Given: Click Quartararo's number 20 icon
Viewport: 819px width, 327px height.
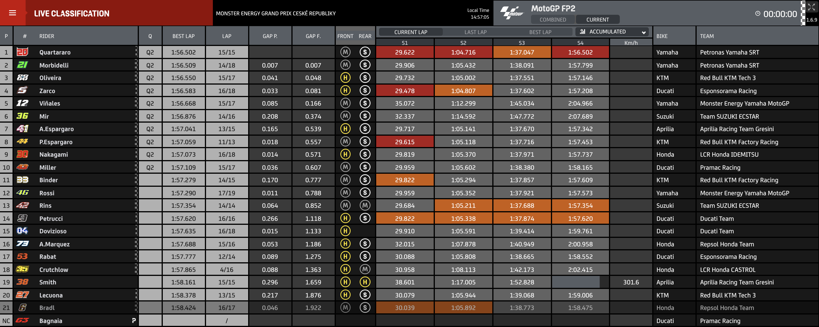Looking at the screenshot, I should (x=22, y=52).
